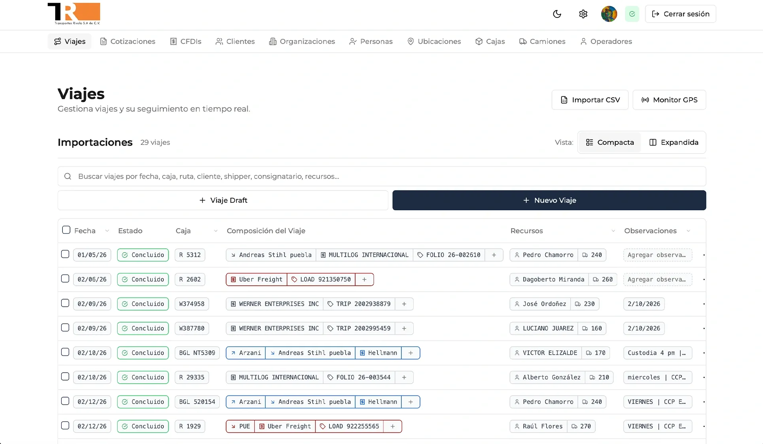Add segment to TRIP 2002938879 row
This screenshot has height=444, width=763.
[x=404, y=304]
